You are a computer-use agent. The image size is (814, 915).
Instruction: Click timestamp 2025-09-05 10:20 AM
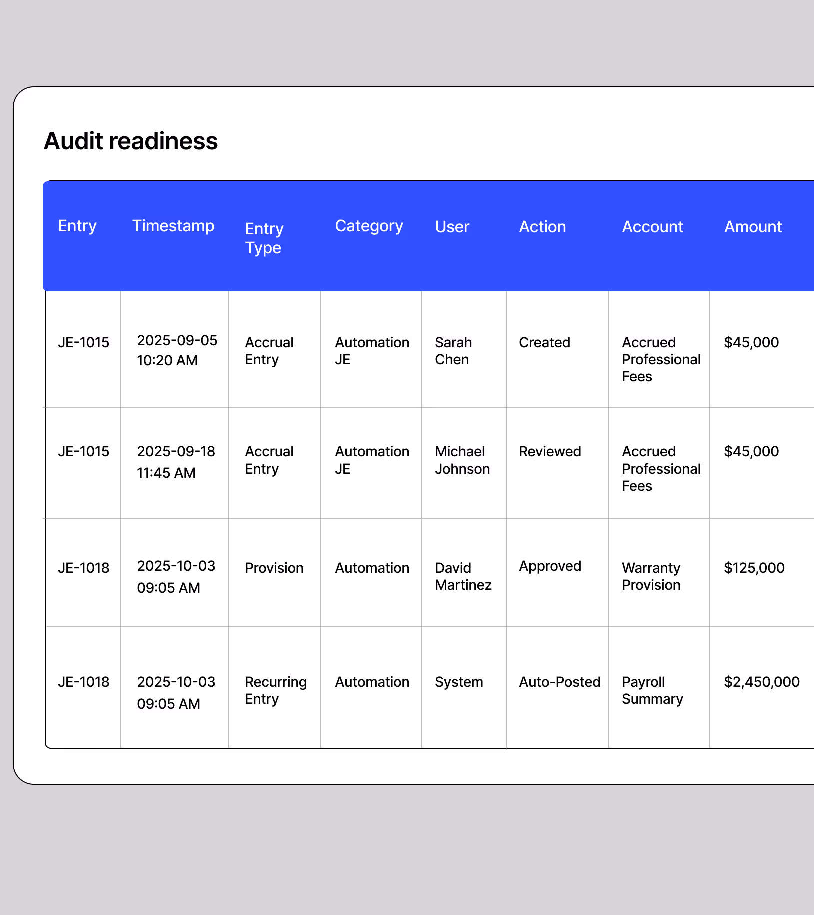(177, 350)
